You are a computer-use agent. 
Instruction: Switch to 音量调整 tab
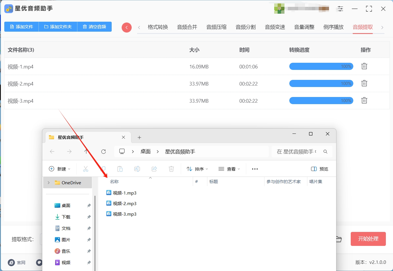[304, 27]
